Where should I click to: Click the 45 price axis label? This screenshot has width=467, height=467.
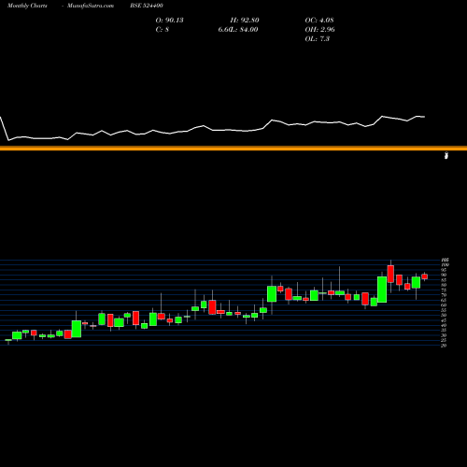[x=445, y=320]
